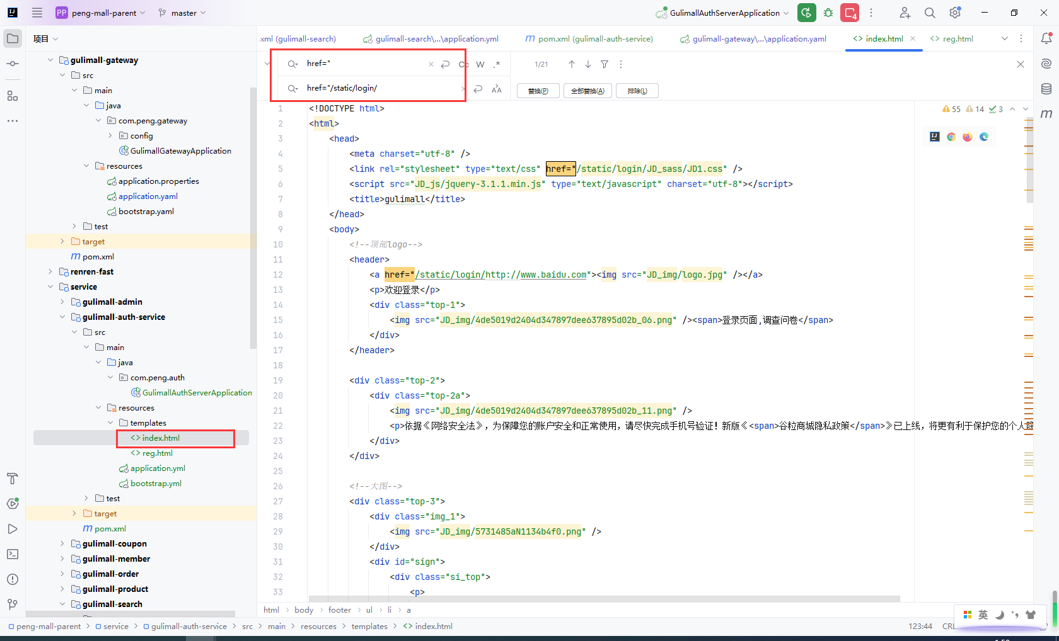Open the 项目 view selector dropdown
The width and height of the screenshot is (1059, 641).
pos(45,38)
